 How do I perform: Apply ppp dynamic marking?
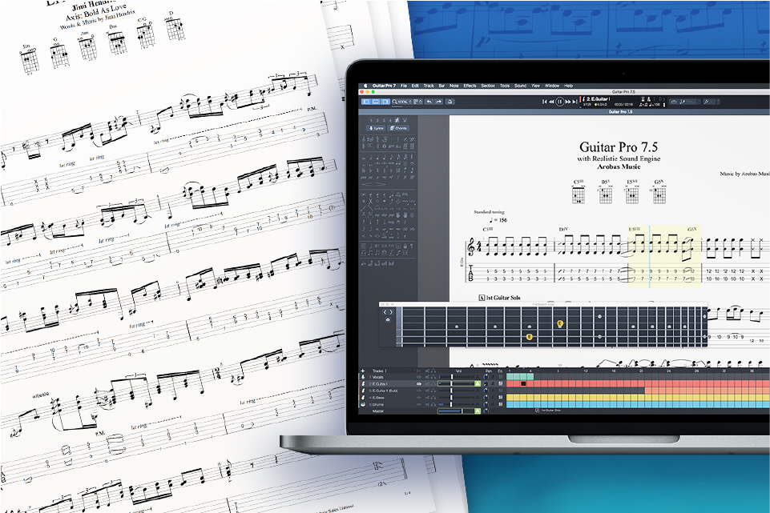364,178
